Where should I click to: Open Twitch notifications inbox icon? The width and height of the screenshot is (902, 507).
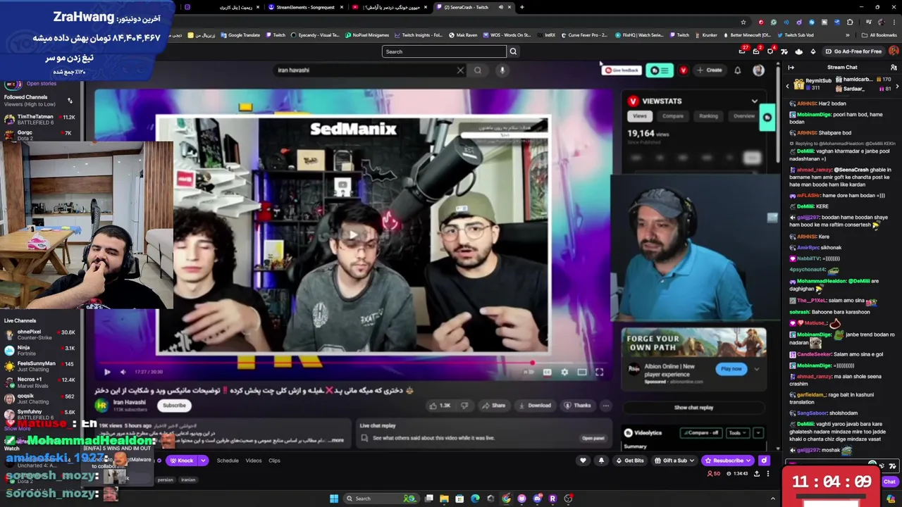[755, 51]
